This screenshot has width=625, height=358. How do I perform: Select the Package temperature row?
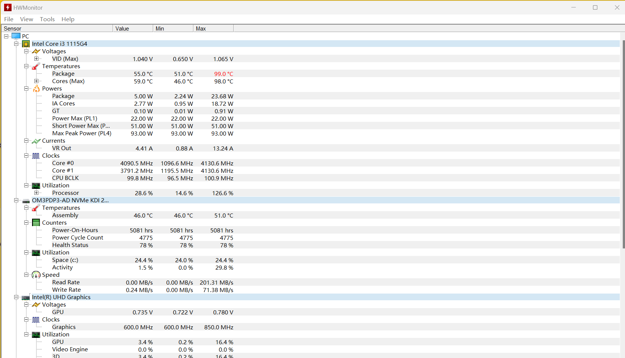click(310, 74)
